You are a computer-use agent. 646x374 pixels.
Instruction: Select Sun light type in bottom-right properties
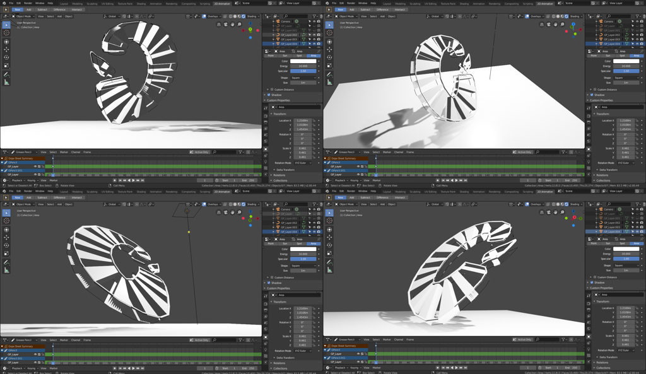608,243
